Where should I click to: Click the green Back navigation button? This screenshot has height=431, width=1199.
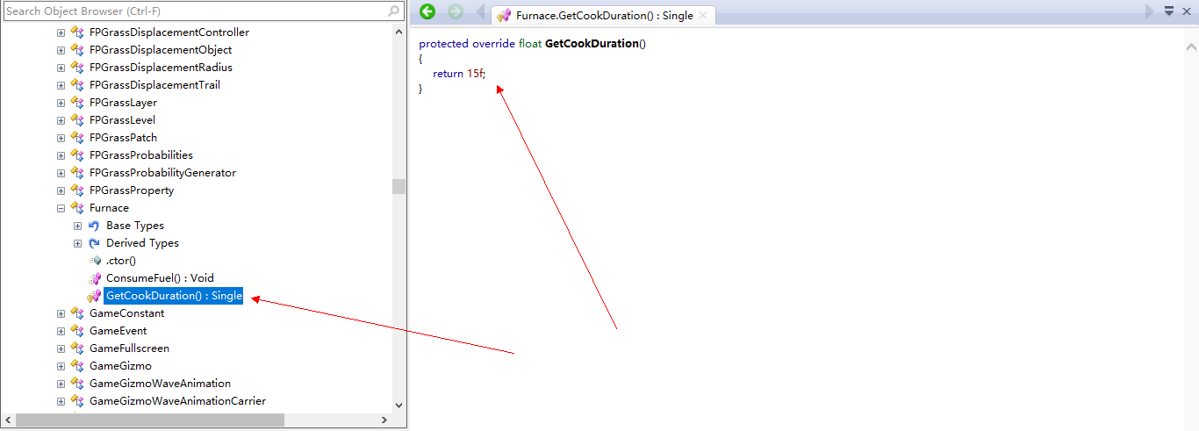point(427,11)
